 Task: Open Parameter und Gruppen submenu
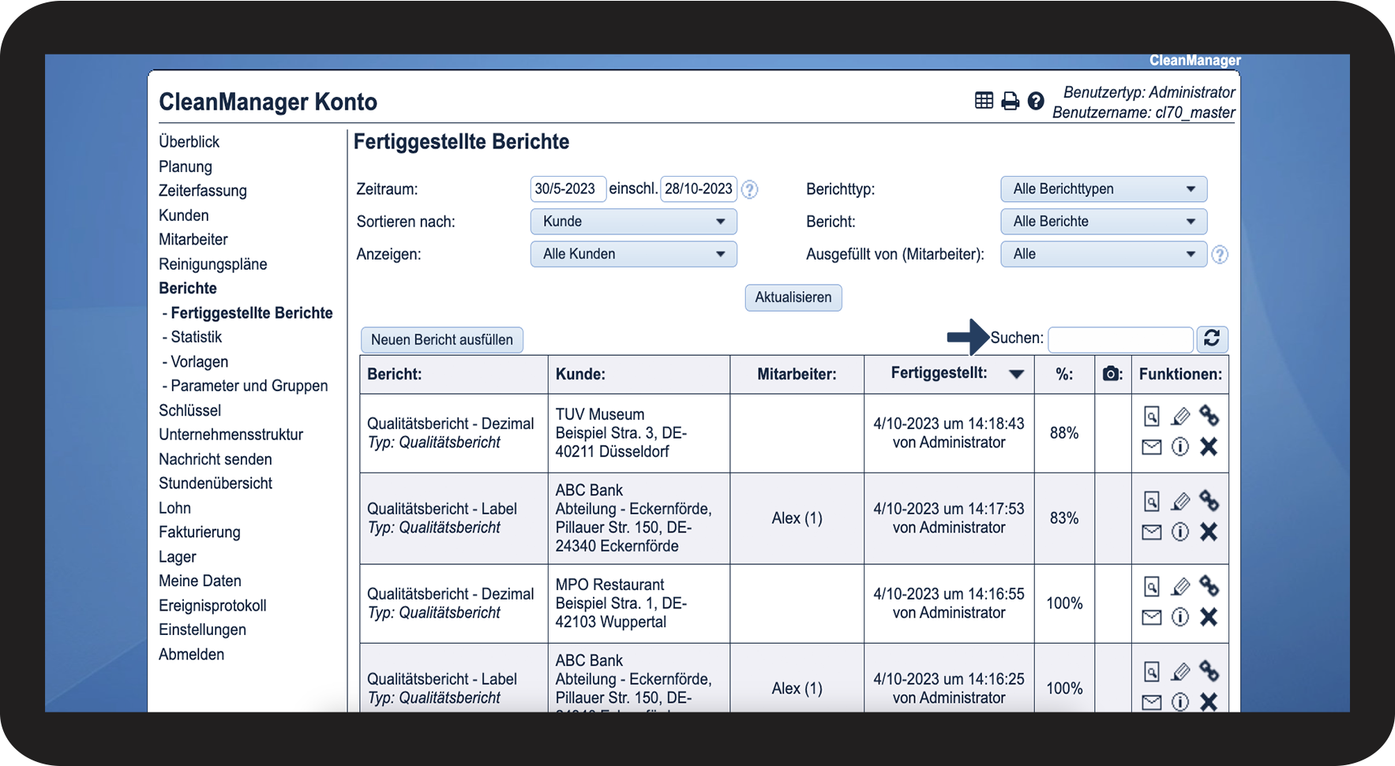click(249, 386)
